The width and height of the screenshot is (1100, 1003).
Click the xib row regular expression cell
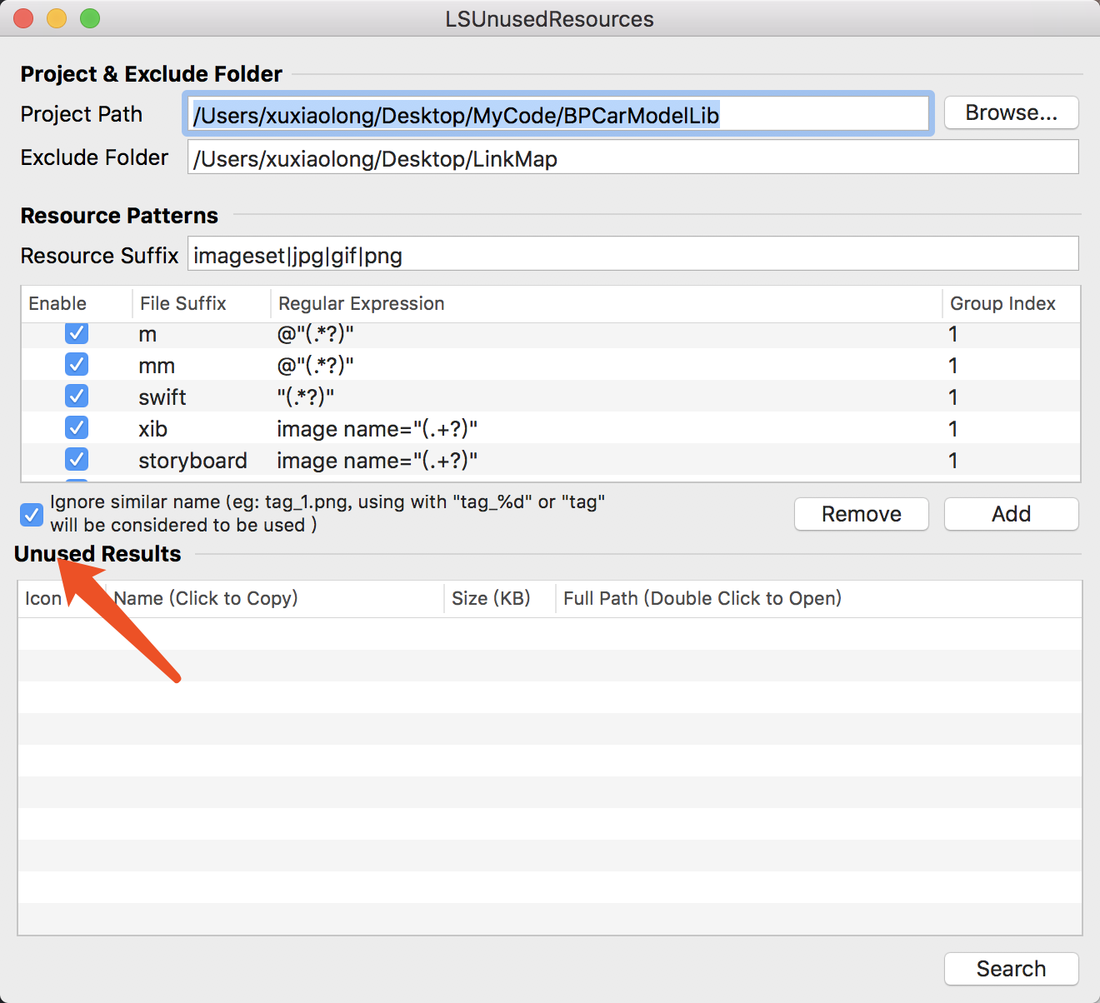click(377, 429)
